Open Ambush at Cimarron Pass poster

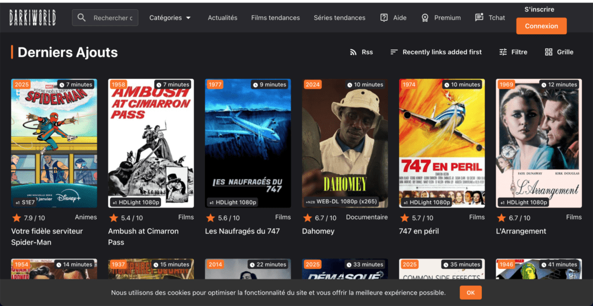(151, 143)
